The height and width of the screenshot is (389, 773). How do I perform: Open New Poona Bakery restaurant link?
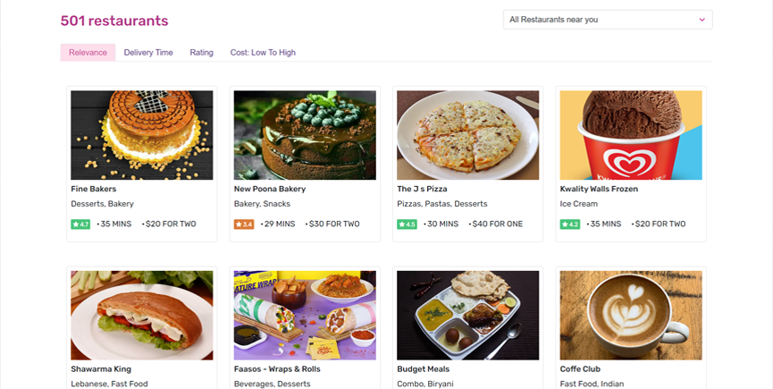click(270, 190)
